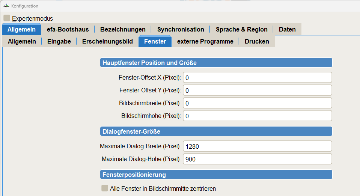Open the efa-Bootshaus tab
The image size is (360, 196).
68,29
